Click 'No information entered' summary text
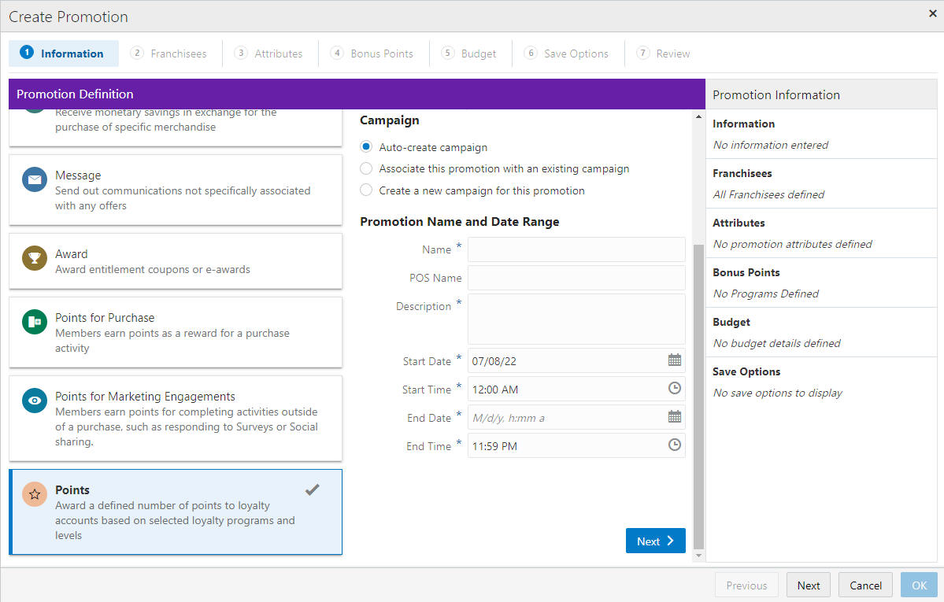The image size is (944, 602). 770,145
